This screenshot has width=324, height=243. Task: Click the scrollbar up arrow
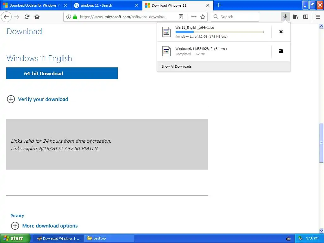(321, 26)
